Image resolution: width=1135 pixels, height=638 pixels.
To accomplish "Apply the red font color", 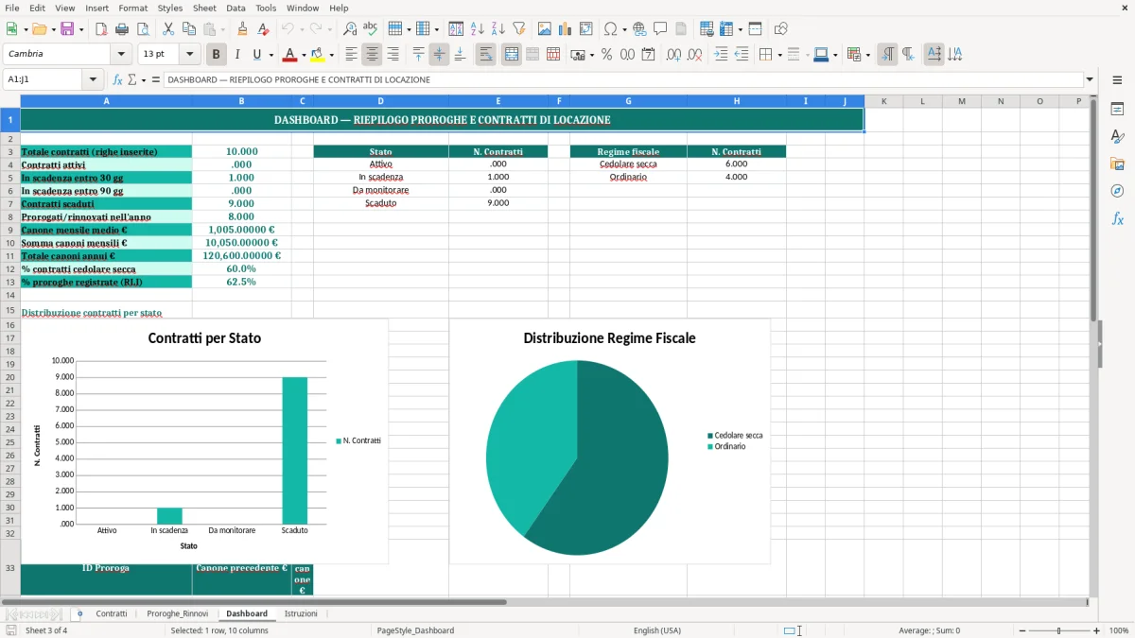I will pyautogui.click(x=290, y=55).
